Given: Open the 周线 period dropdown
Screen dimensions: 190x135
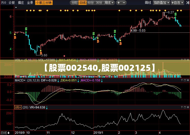Looking at the screenshot, I should pos(109,3).
